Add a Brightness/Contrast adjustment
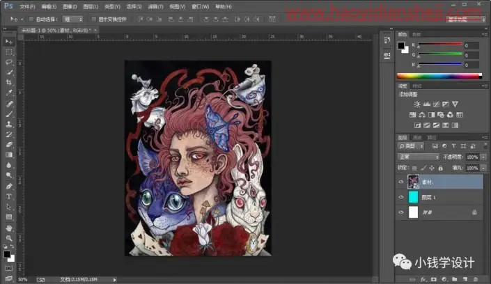 point(416,104)
